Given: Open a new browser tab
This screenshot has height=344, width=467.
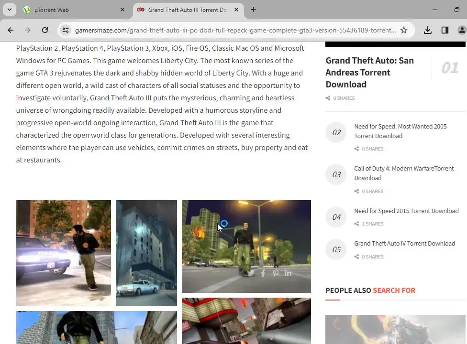Looking at the screenshot, I should (254, 10).
